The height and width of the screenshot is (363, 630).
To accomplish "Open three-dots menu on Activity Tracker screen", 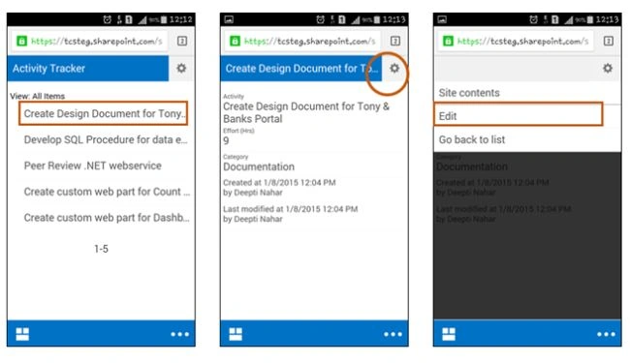I will click(179, 334).
